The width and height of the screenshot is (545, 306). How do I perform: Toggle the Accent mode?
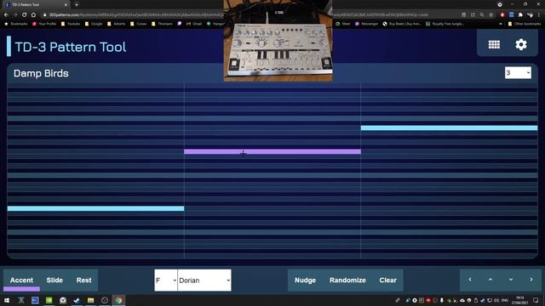click(21, 280)
